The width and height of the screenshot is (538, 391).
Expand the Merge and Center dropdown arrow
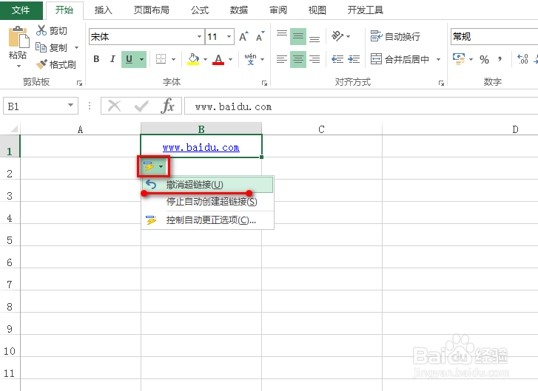438,59
